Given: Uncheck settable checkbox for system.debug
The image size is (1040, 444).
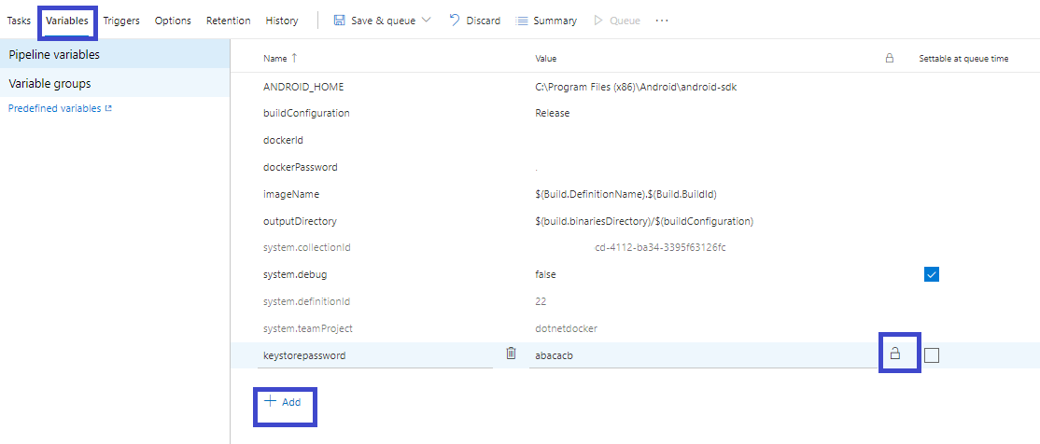Looking at the screenshot, I should (x=931, y=273).
